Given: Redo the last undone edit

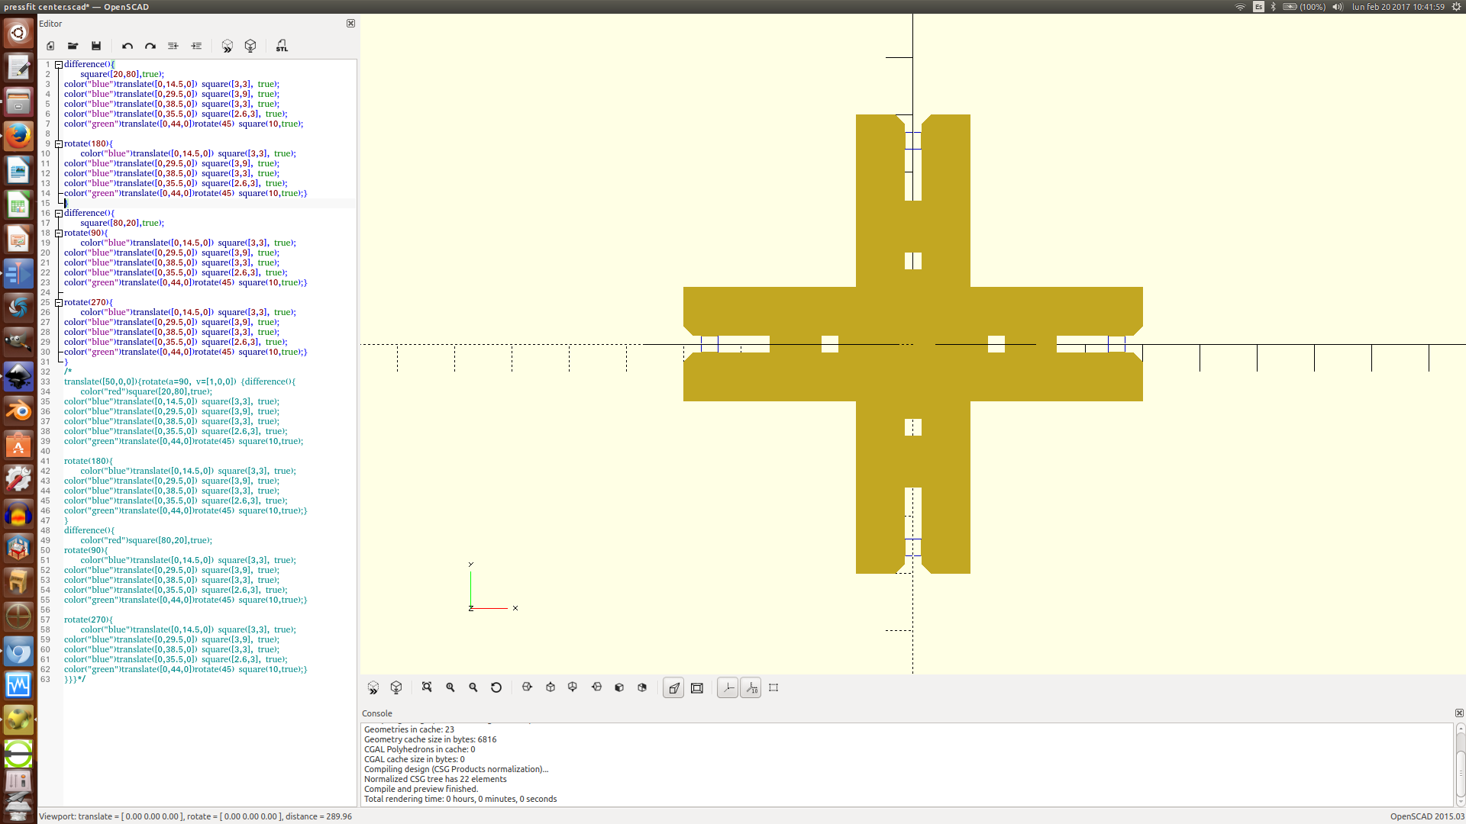Looking at the screenshot, I should click(x=150, y=46).
